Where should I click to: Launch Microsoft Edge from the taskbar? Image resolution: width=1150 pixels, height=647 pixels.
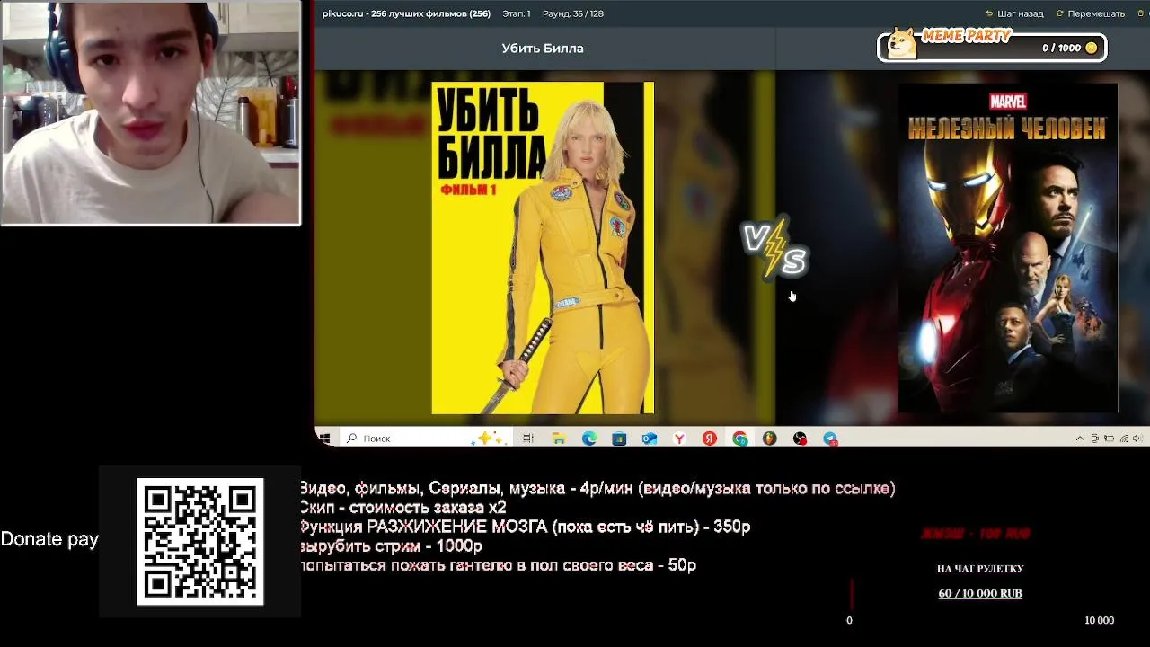point(588,438)
